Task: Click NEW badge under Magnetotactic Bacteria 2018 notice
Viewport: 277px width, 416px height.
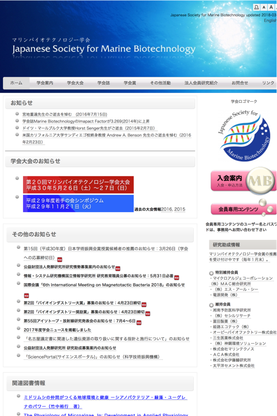Action: 27,296
